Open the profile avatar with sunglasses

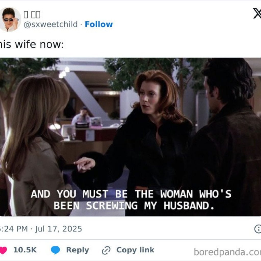pyautogui.click(x=10, y=19)
